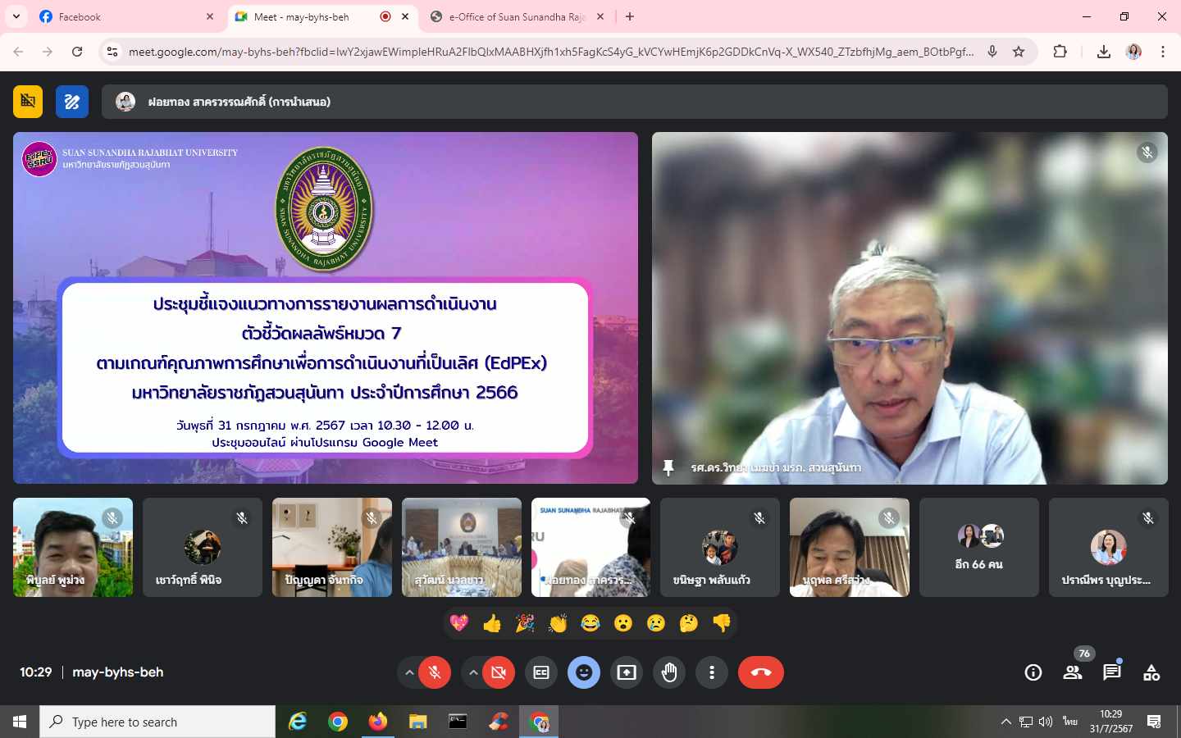Expand video settings arrow beside camera
The image size is (1181, 738).
coord(472,672)
